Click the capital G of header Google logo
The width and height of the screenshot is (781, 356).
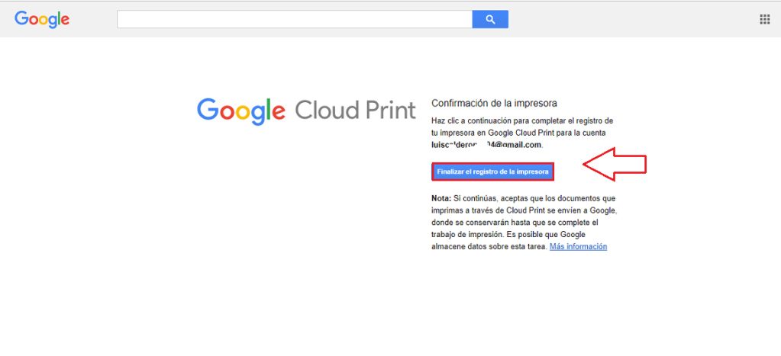tap(21, 19)
